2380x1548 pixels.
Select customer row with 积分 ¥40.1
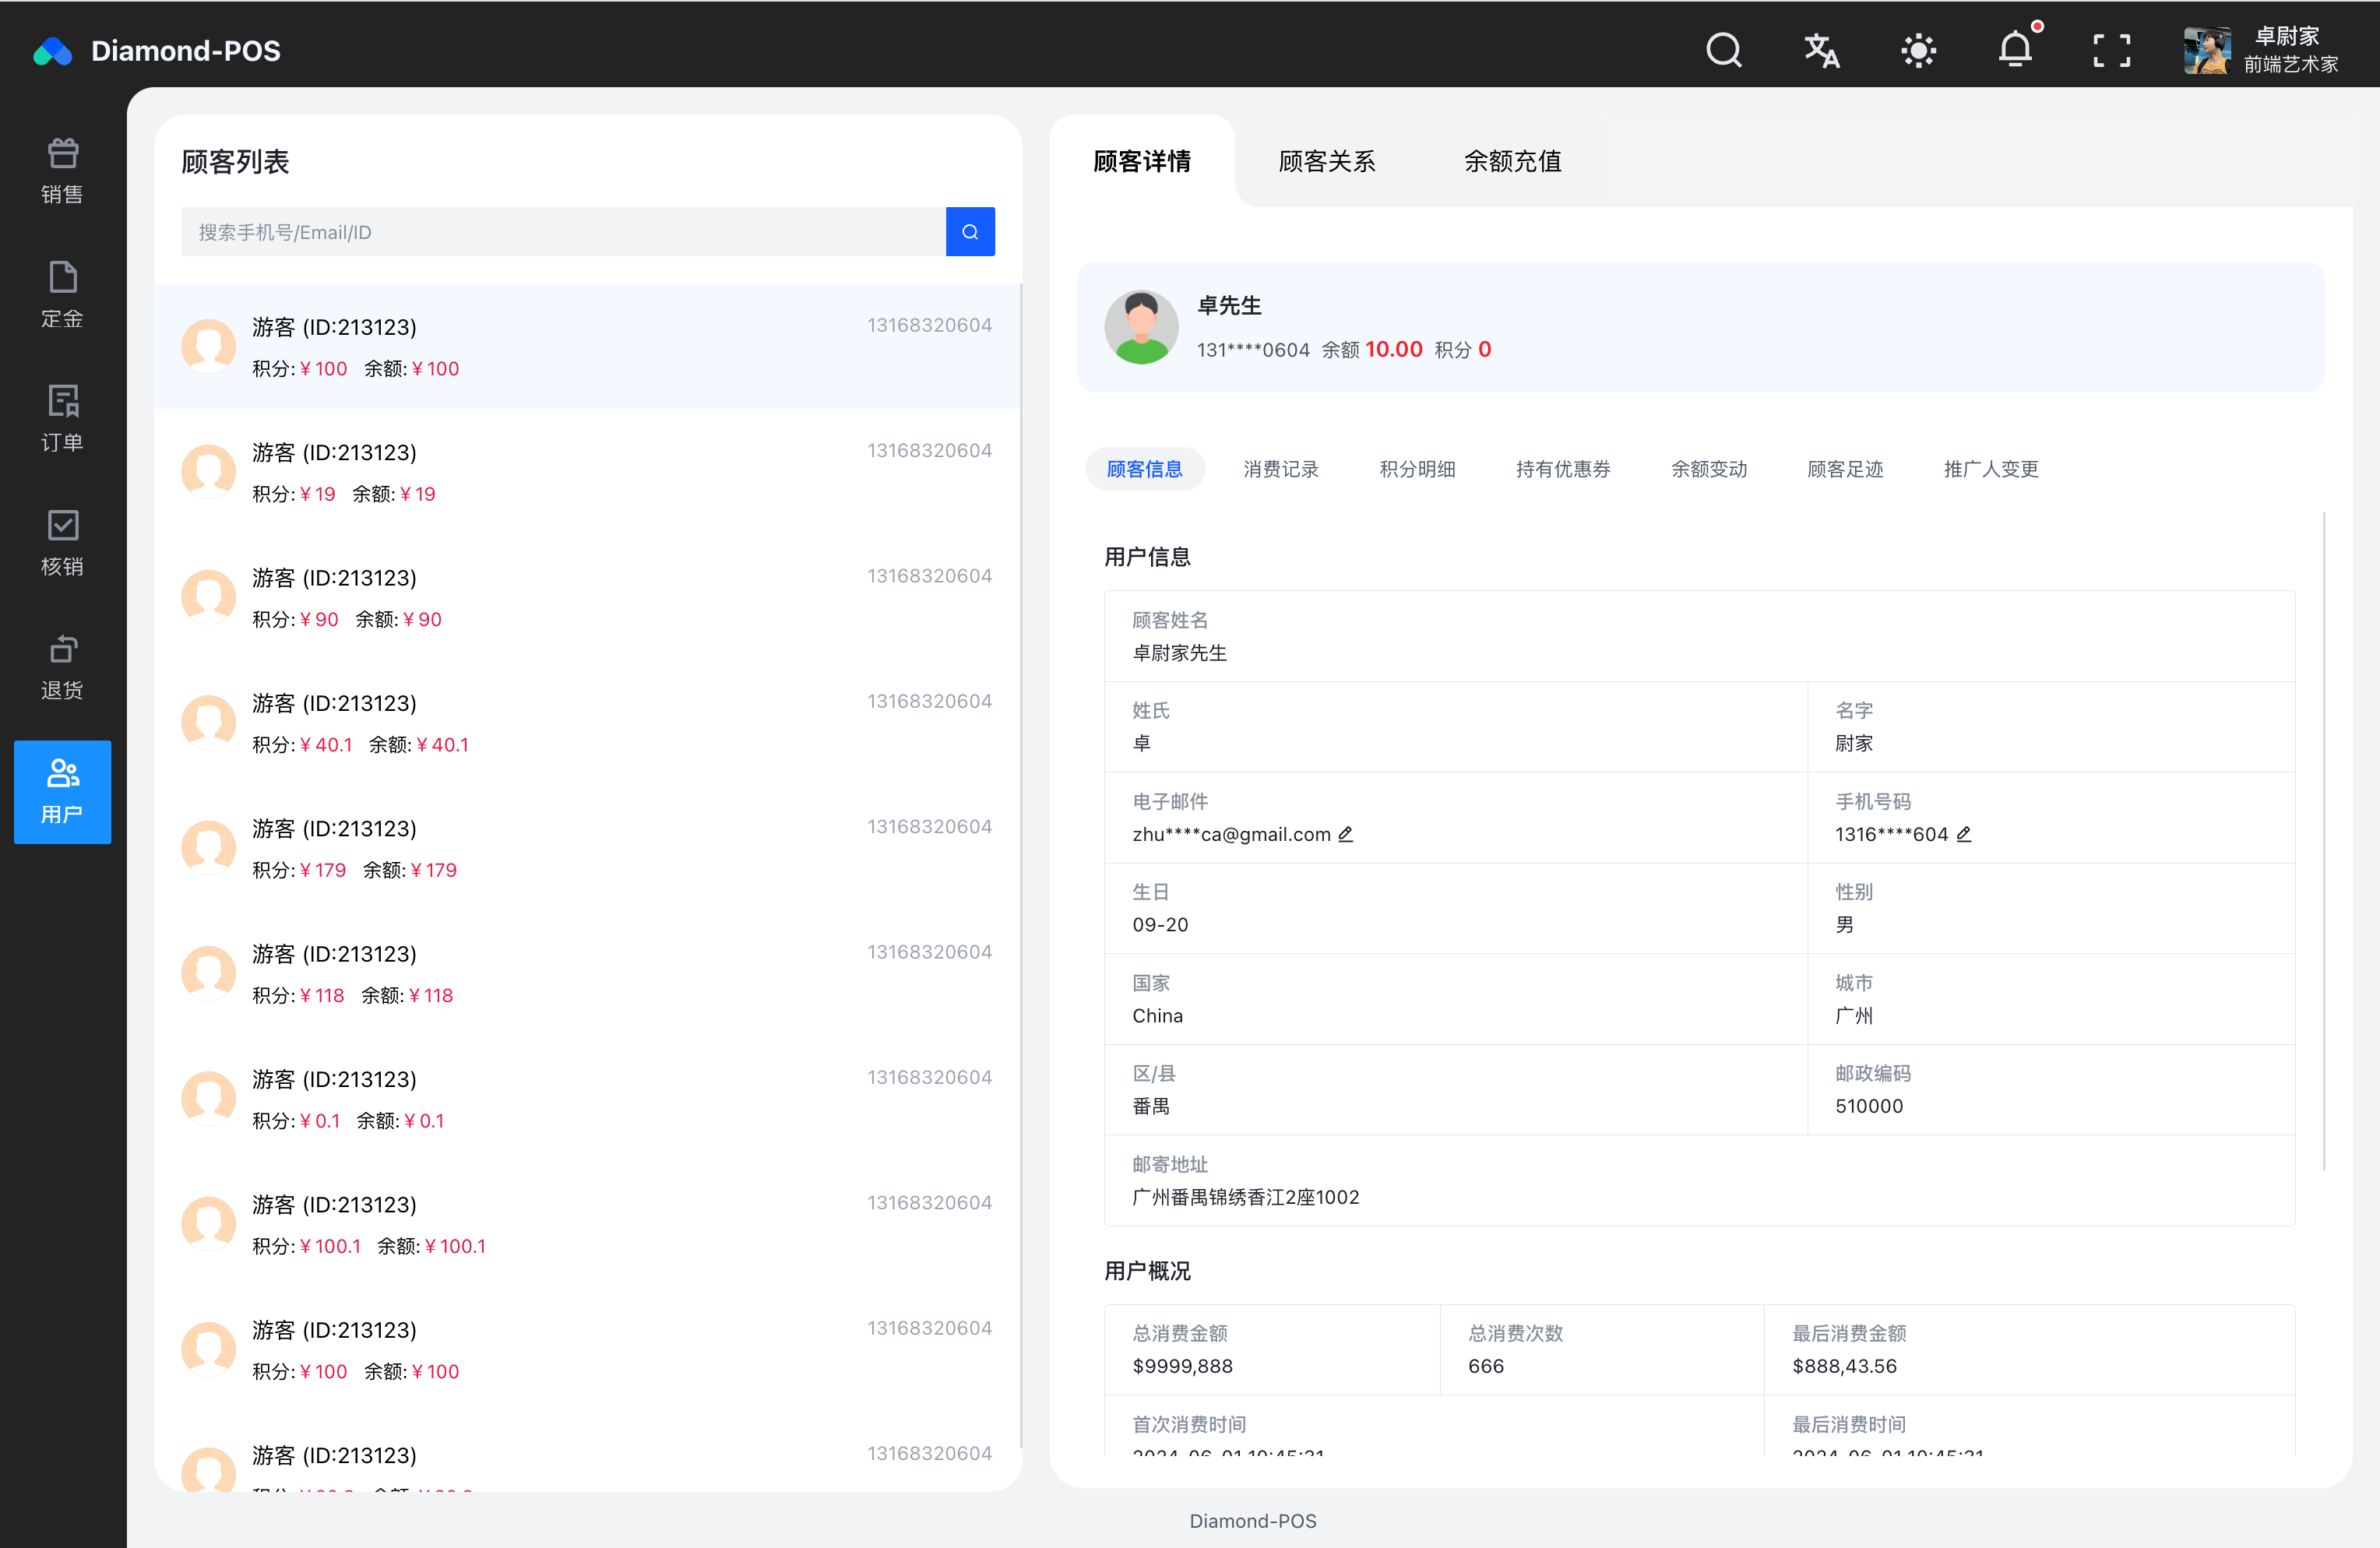587,722
